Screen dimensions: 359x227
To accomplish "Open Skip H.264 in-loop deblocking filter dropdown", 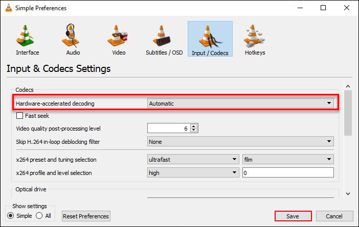I will point(240,142).
